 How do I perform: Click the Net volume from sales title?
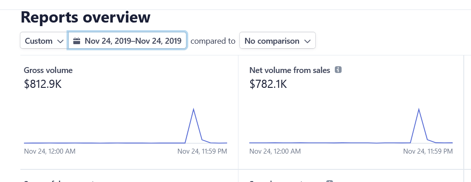[x=290, y=70]
